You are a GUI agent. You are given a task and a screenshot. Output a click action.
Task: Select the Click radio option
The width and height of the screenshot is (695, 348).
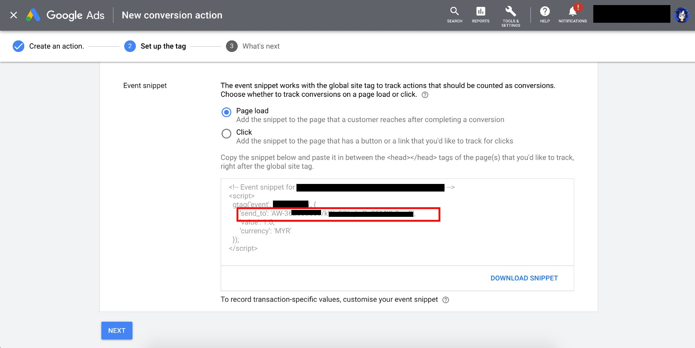pos(226,134)
